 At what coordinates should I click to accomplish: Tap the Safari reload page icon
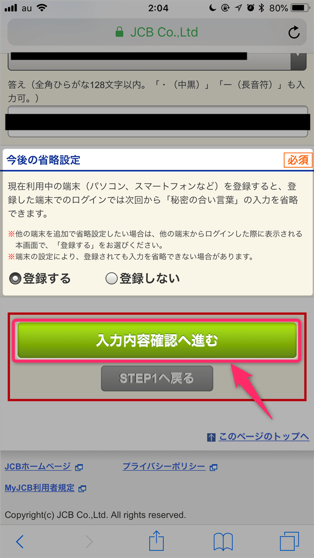click(294, 33)
